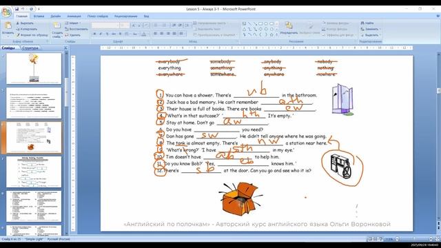441x248 pixels.
Task: Toggle center text alignment
Action: (x=162, y=34)
